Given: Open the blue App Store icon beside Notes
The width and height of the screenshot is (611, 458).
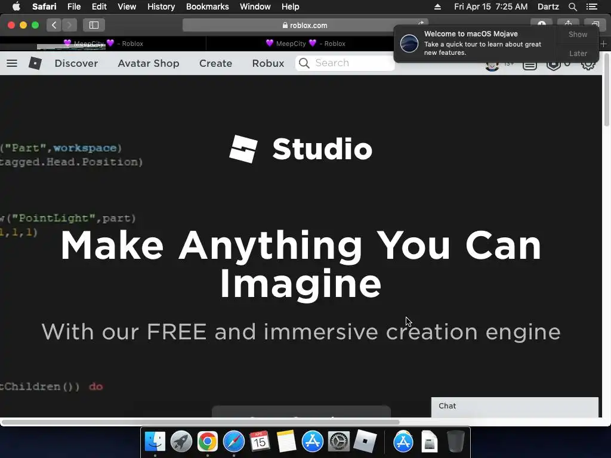Looking at the screenshot, I should tap(313, 442).
